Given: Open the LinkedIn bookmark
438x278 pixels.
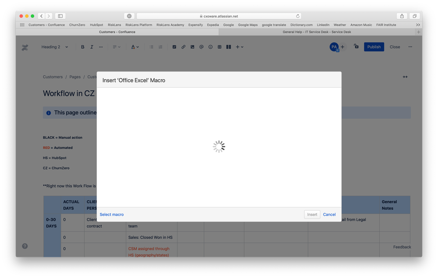Looking at the screenshot, I should pos(323,25).
